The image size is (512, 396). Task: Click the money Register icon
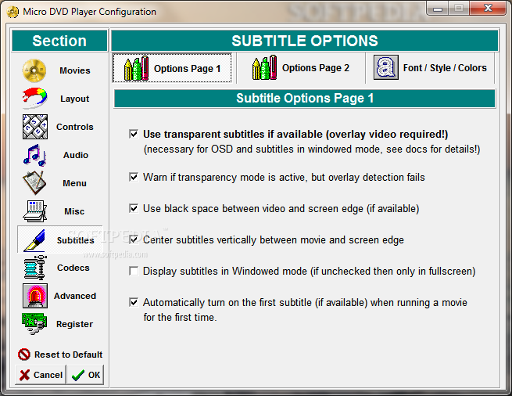(34, 324)
